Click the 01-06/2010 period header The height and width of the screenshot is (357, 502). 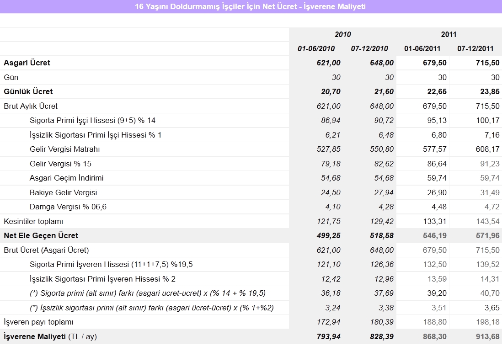coord(316,48)
